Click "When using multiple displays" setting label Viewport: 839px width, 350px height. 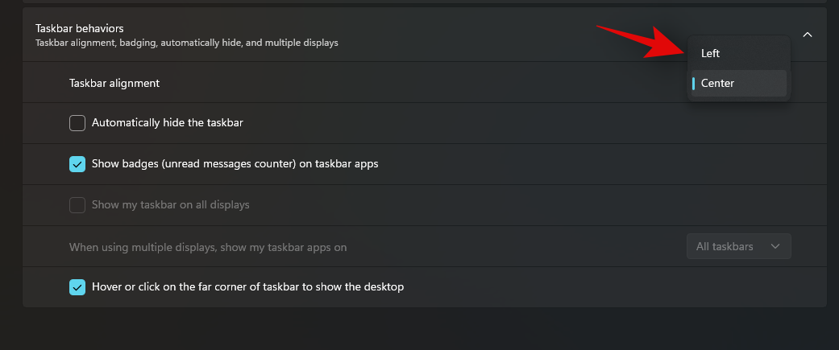tap(208, 247)
